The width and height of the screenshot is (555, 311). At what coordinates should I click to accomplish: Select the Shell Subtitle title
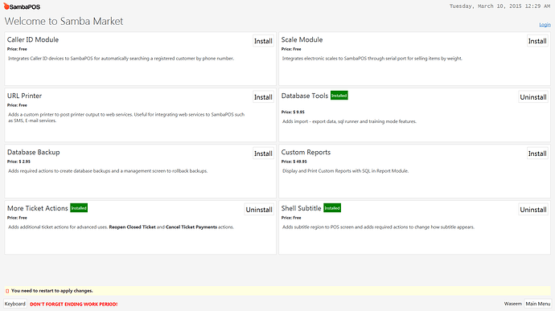[301, 208]
